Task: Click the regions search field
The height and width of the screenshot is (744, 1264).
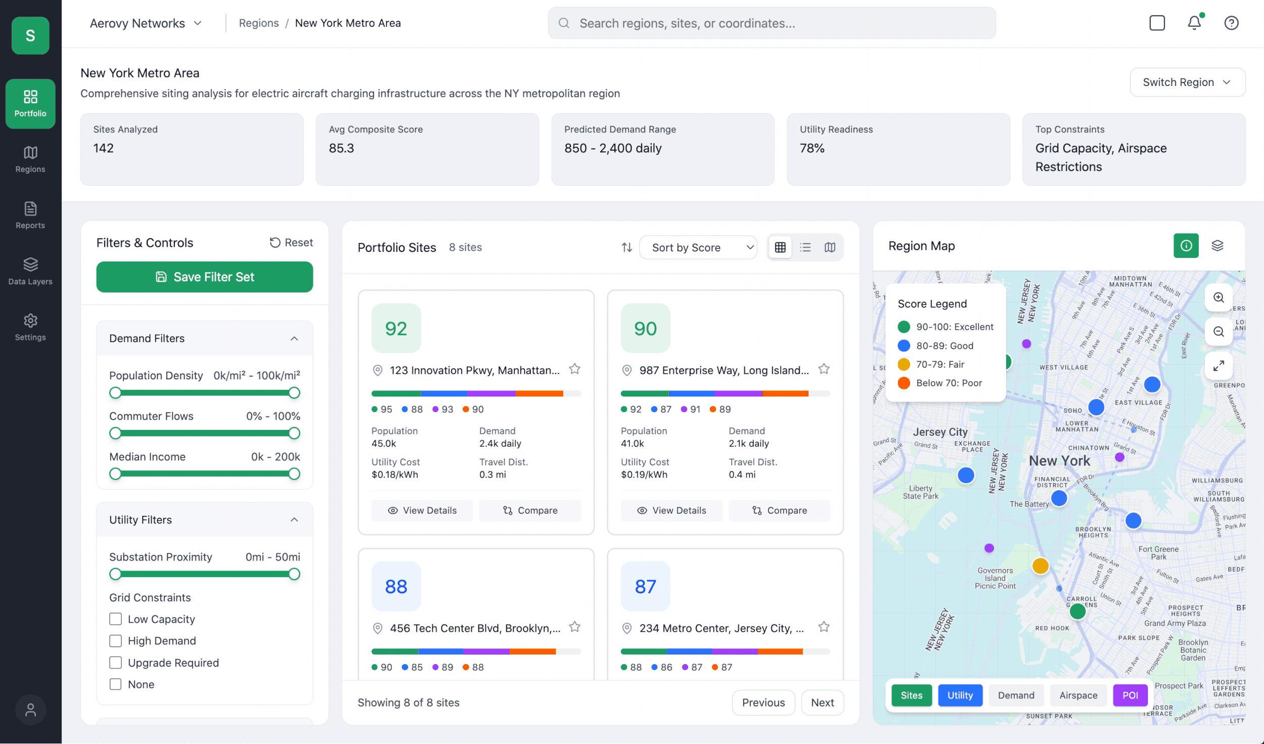Action: 772,23
